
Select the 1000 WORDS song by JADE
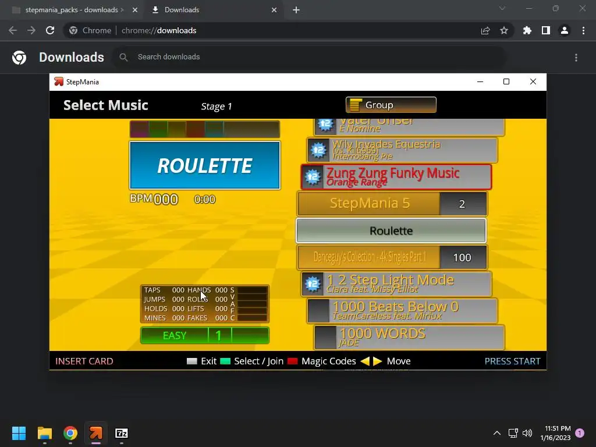click(x=409, y=337)
